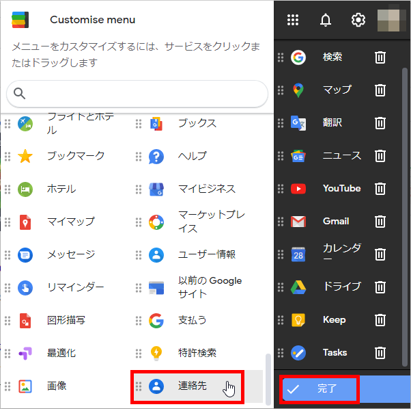Grab the drag handle beside YouTube
The image size is (411, 409).
(x=281, y=189)
